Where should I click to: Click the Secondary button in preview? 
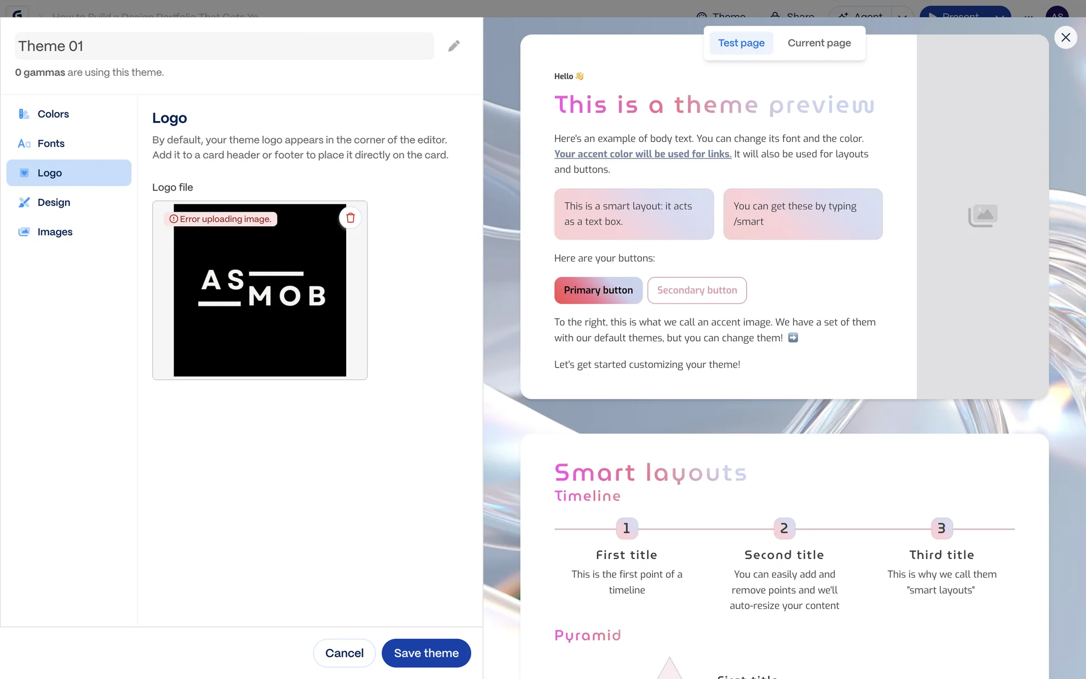[x=697, y=290]
